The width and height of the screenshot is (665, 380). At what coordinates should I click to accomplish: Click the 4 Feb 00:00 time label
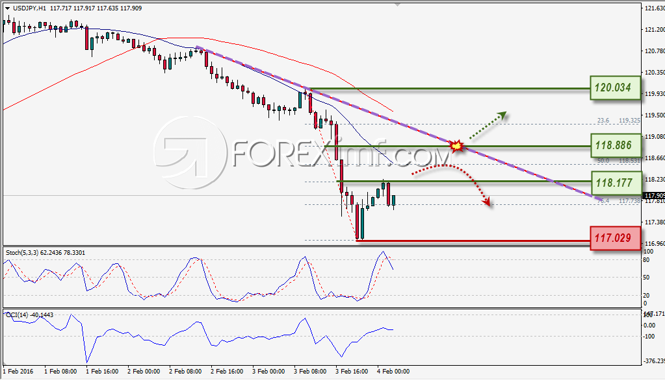[x=393, y=372]
